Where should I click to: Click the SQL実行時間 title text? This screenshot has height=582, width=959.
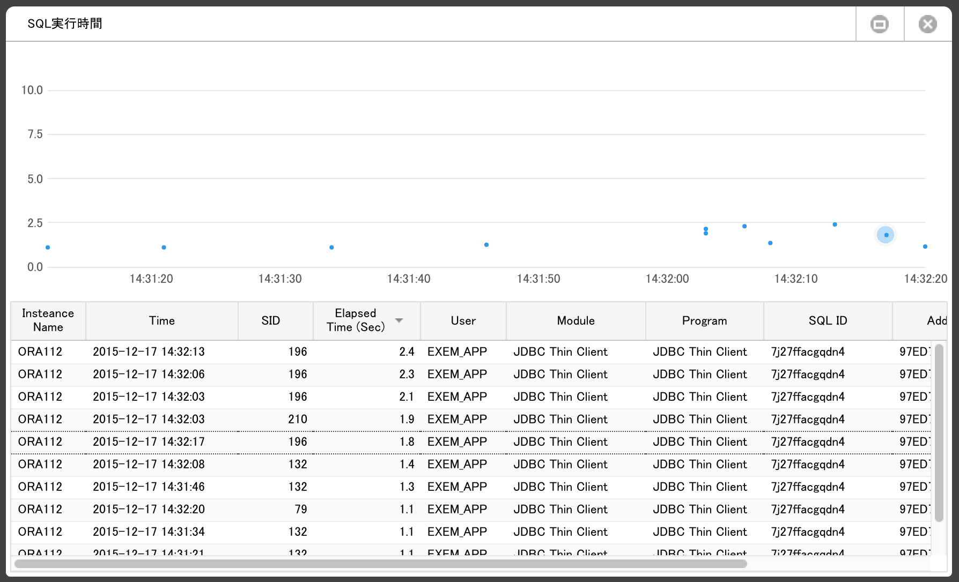tap(65, 24)
